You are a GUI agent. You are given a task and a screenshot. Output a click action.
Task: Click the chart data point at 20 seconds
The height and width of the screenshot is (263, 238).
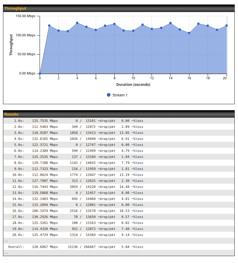[227, 26]
